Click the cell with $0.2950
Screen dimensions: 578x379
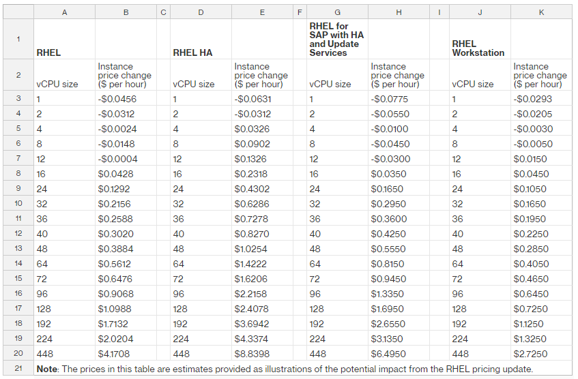click(x=399, y=204)
